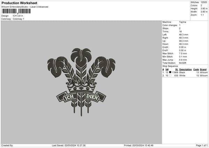This screenshot has width=209, height=148.
Task: Select the Black stop sequence row
Action: (x=185, y=72)
